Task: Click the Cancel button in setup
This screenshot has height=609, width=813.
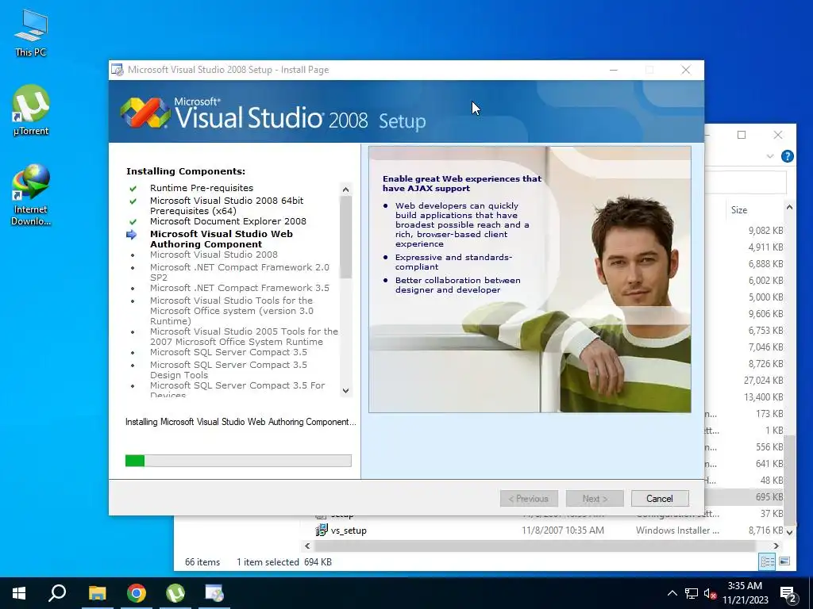Action: click(x=660, y=499)
